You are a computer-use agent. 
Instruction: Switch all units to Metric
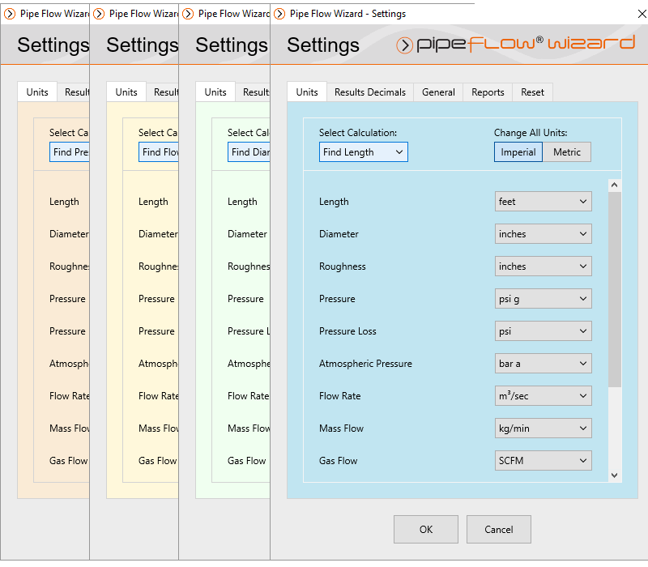[x=566, y=152]
